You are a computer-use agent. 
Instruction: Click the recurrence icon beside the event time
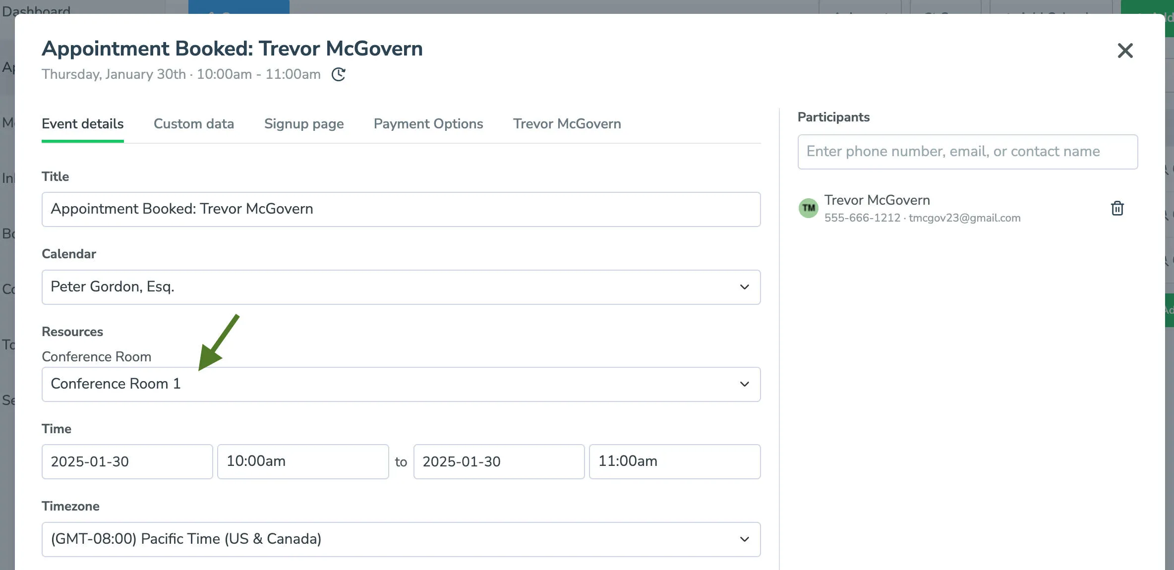338,74
